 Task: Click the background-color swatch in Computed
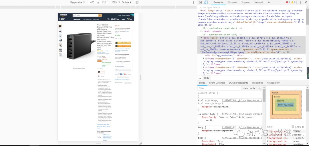pyautogui.click(x=295, y=138)
